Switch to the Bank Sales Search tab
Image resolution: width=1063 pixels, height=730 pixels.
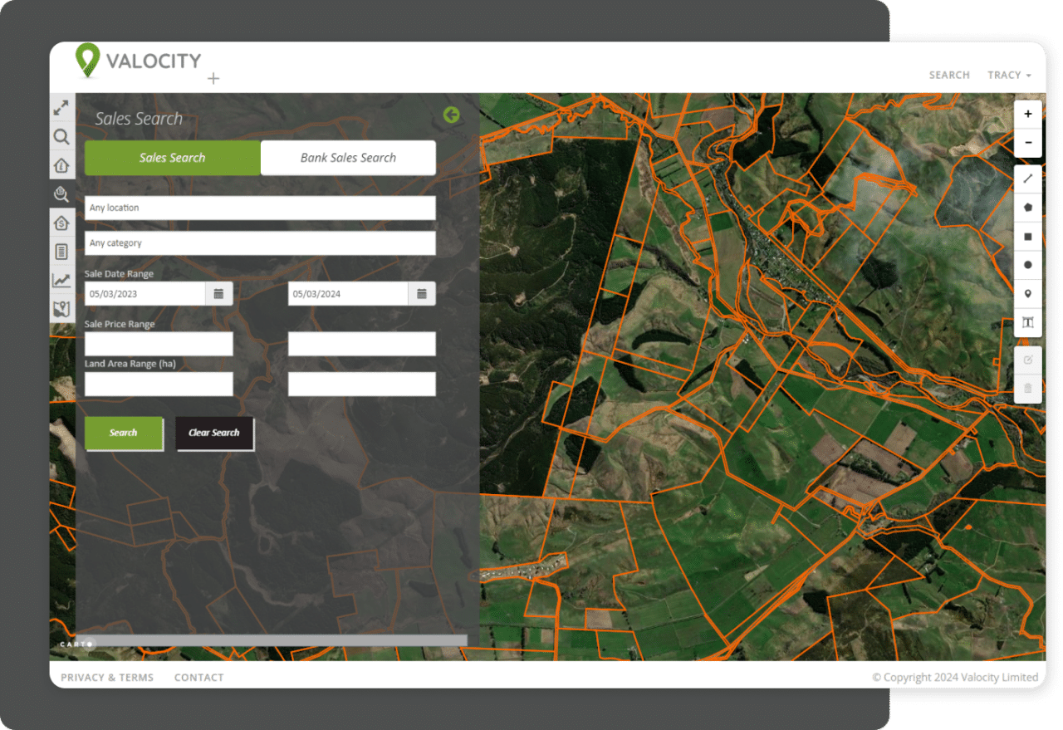coord(348,158)
